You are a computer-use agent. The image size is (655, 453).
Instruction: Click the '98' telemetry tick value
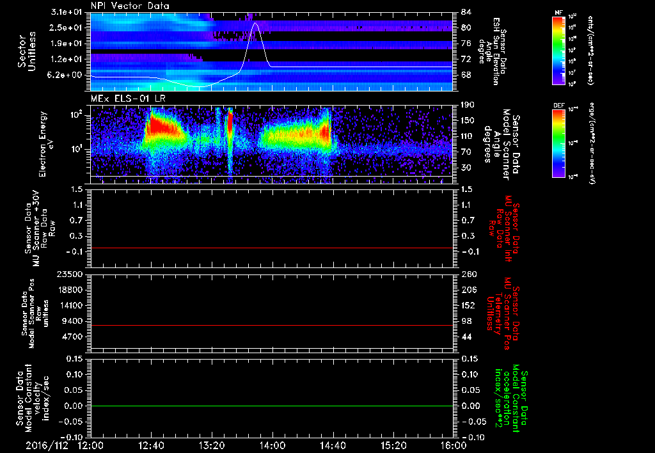pyautogui.click(x=466, y=321)
